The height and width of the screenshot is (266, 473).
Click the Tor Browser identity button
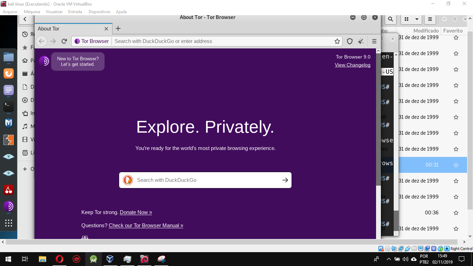92,41
